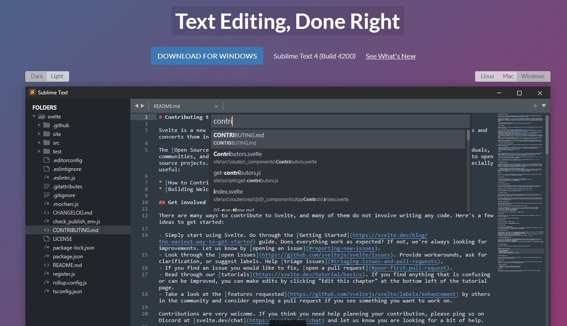
Task: Click the package-lock.json code icon
Action: coord(47,248)
